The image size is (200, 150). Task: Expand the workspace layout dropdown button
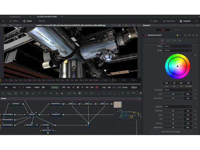3,21
